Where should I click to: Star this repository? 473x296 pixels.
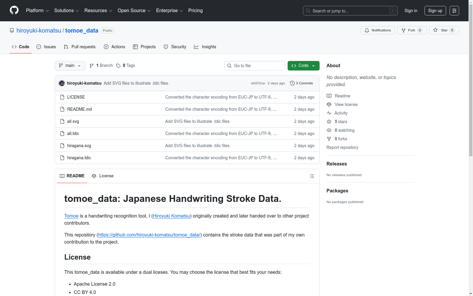tap(444, 30)
